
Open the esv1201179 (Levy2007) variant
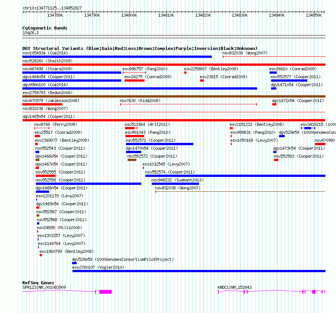[60, 196]
